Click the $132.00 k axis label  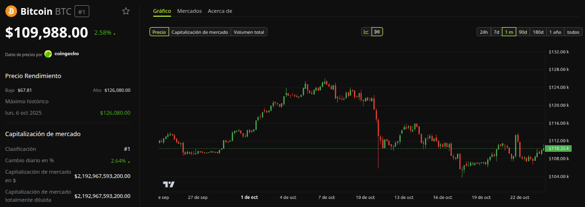(x=559, y=51)
